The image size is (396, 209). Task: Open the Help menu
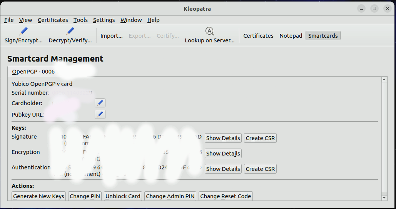(x=153, y=20)
